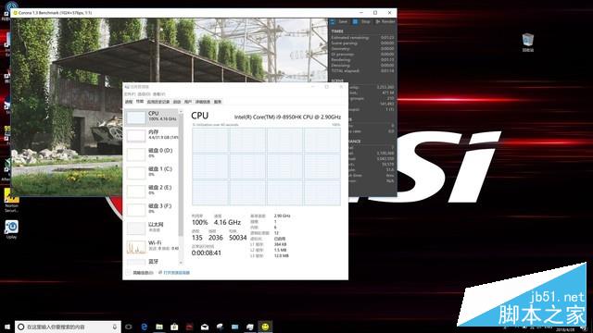Open Microsoft Store from the taskbar
This screenshot has height=333, width=593.
174,327
